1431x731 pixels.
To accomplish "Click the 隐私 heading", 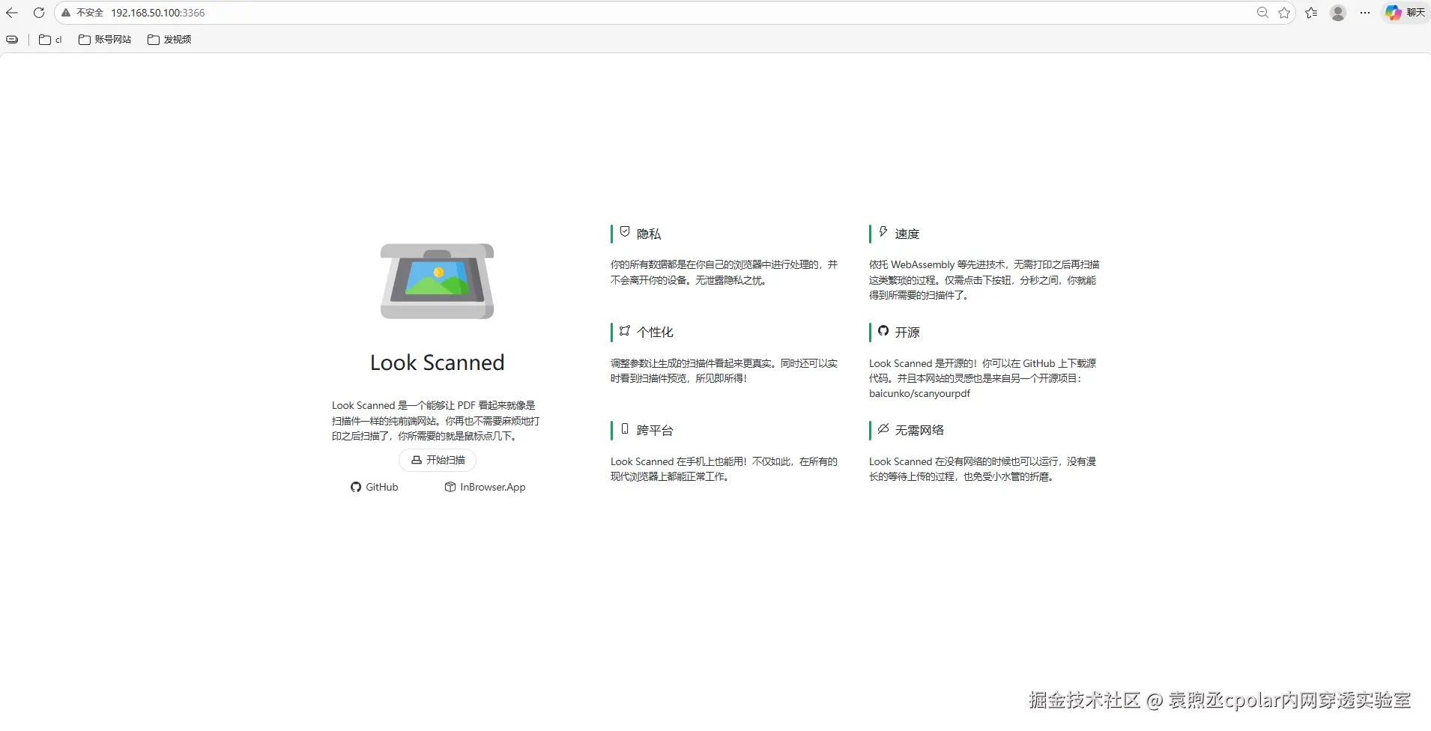I will [x=649, y=234].
